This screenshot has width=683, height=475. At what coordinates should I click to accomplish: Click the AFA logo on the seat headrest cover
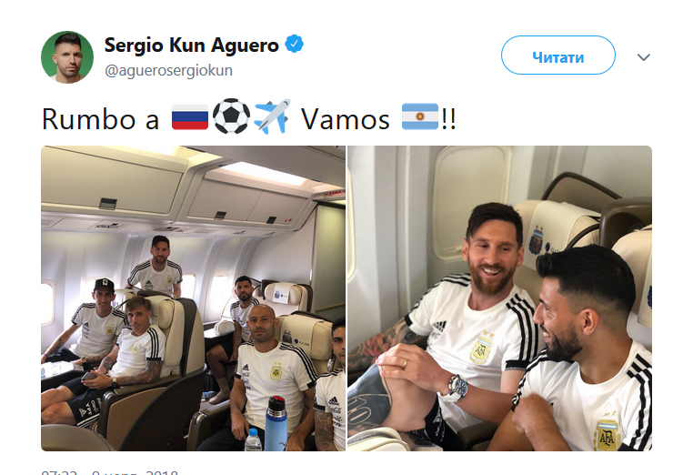537,240
